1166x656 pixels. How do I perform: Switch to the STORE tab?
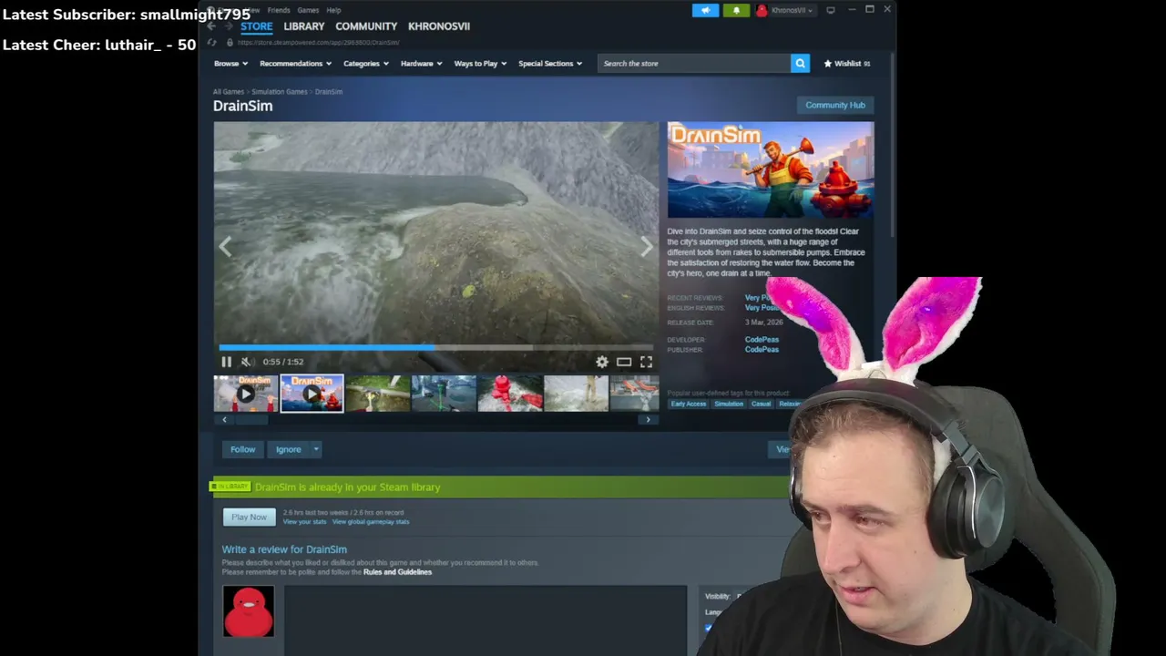coord(256,26)
